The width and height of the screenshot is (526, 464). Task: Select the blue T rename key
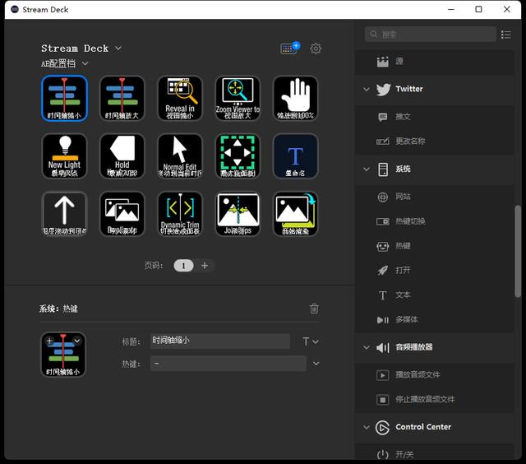[x=296, y=156]
